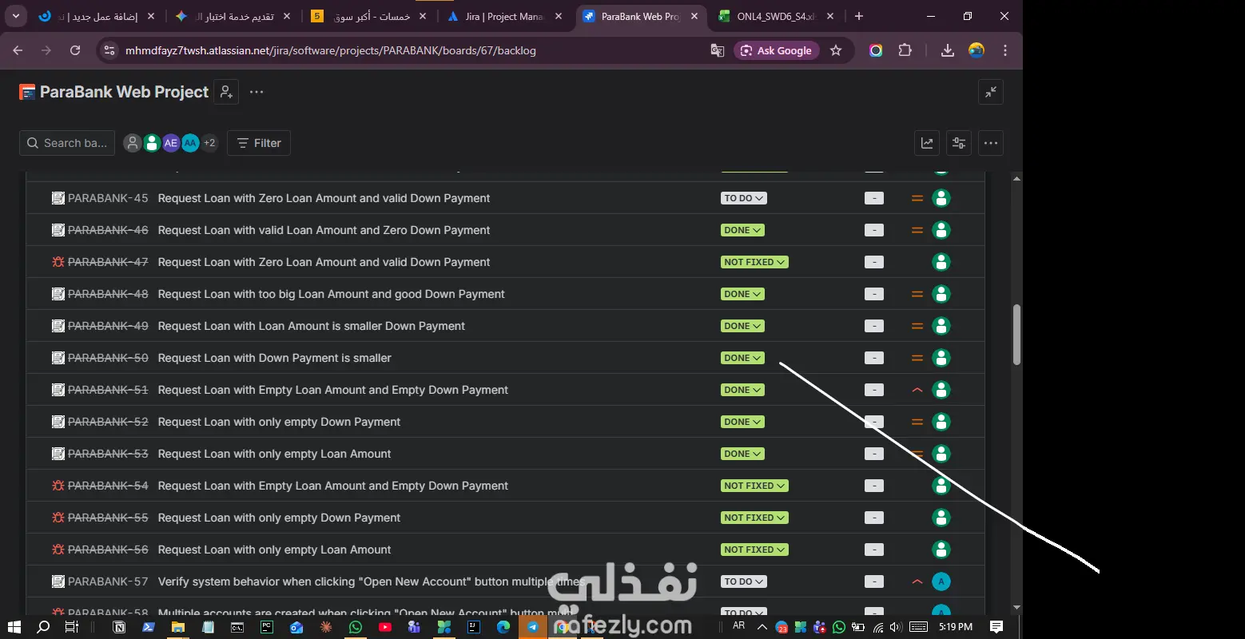Image resolution: width=1245 pixels, height=639 pixels.
Task: Open the Chrome three-dot menu
Action: coord(1005,50)
